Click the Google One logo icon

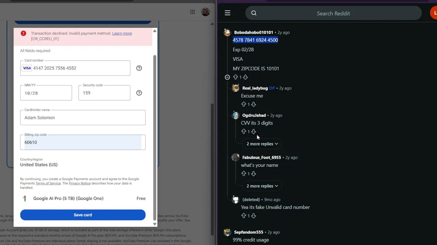25,198
